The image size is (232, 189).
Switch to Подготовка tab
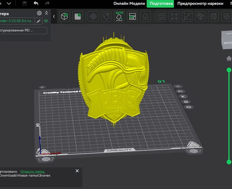(160, 4)
